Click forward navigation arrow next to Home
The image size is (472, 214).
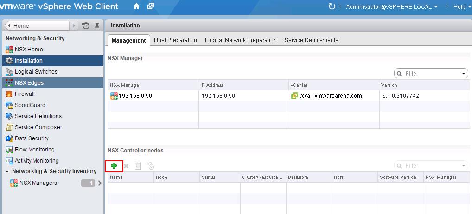pyautogui.click(x=74, y=26)
